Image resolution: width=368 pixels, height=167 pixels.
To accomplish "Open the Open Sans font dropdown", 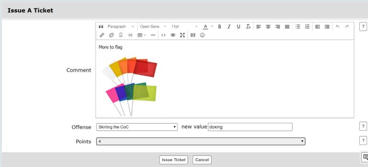I will [x=153, y=27].
